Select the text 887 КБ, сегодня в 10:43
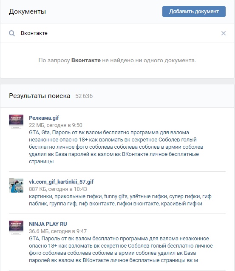This screenshot has height=271, width=235. pos(58,189)
